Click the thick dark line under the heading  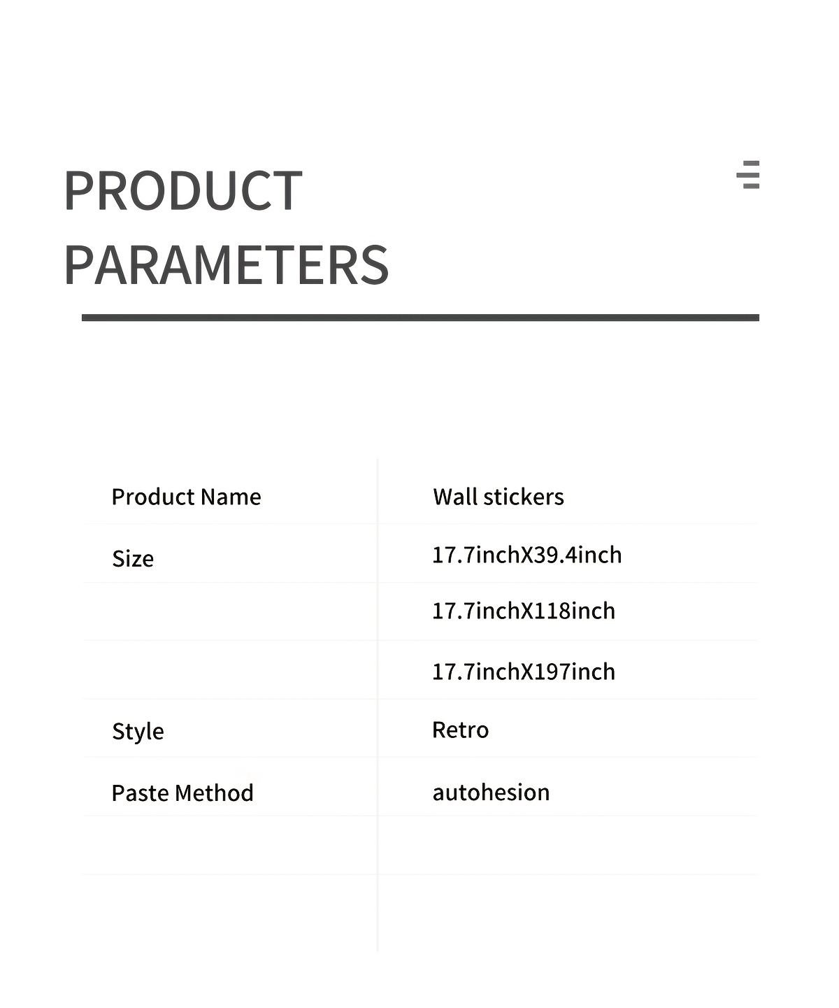coord(420,318)
